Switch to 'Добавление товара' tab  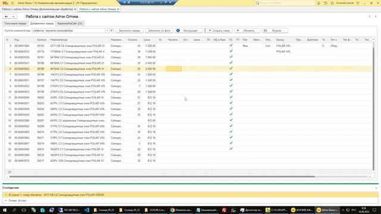coord(42,24)
